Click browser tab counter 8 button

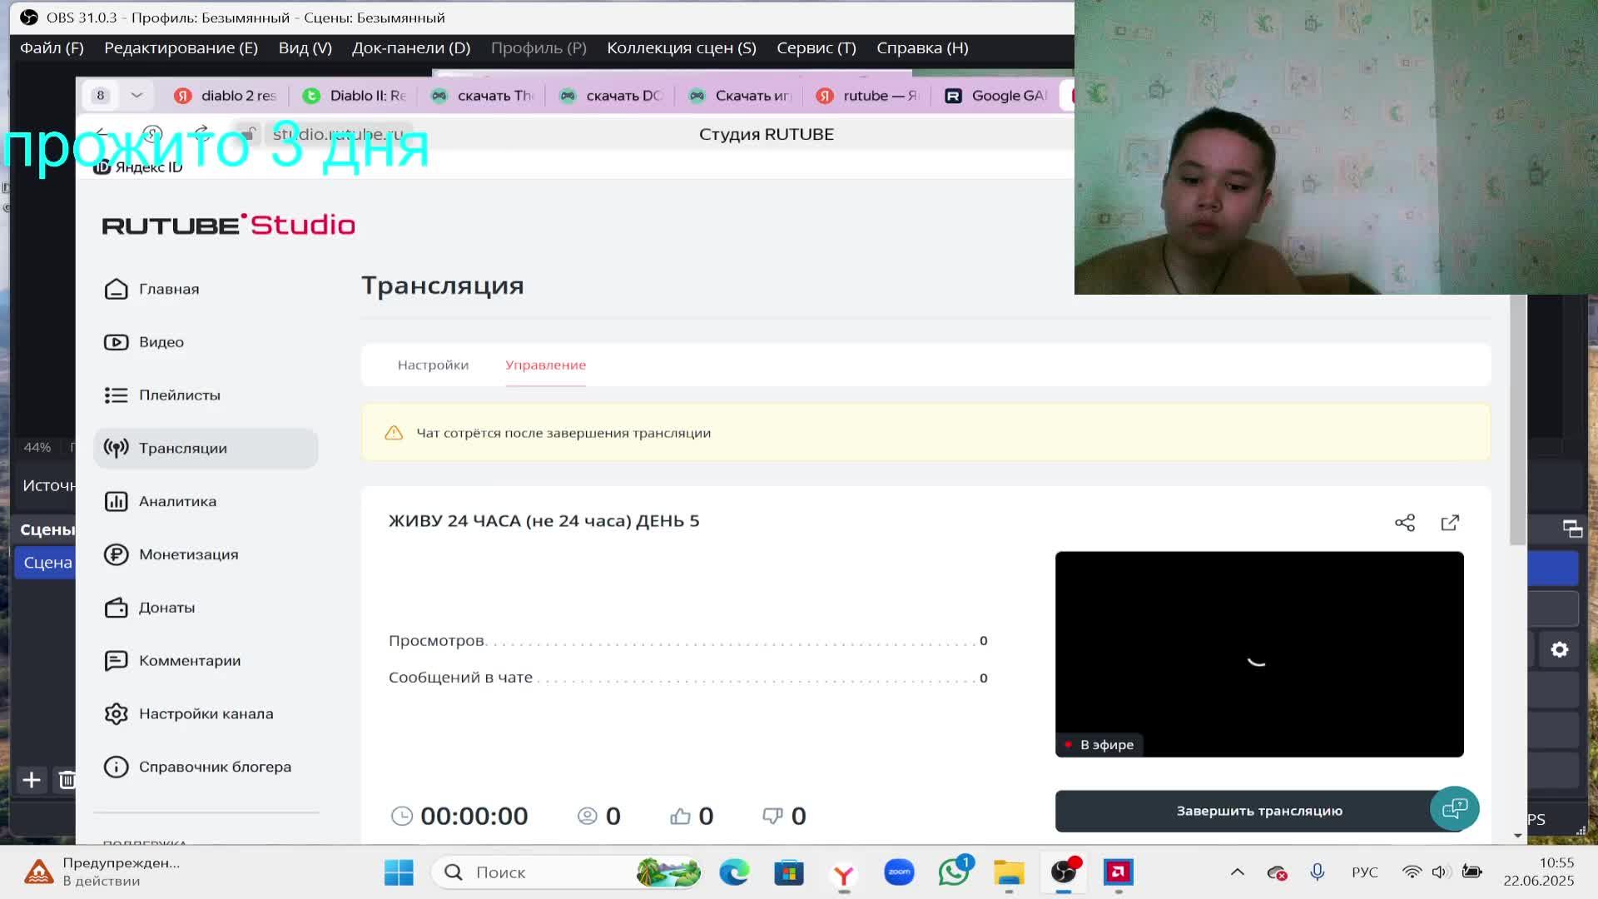tap(101, 96)
